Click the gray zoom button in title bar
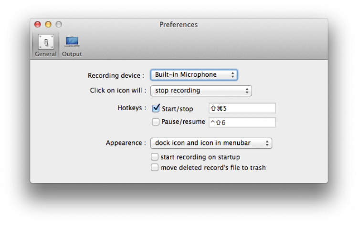Screen dimensions: 358x225 pos(59,24)
